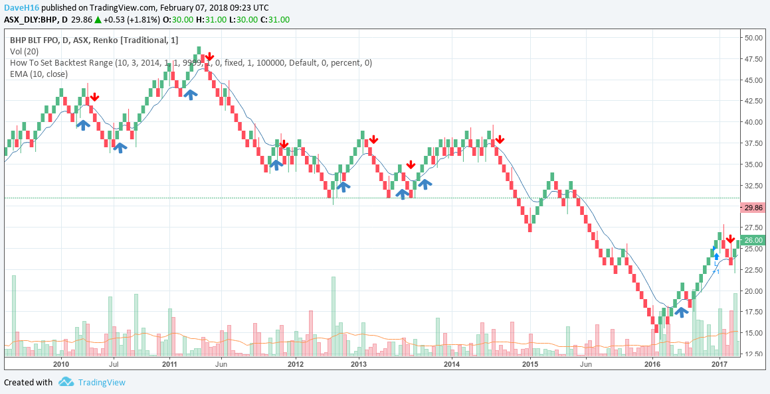Click the Jun label between 2011 and 2012

point(221,364)
